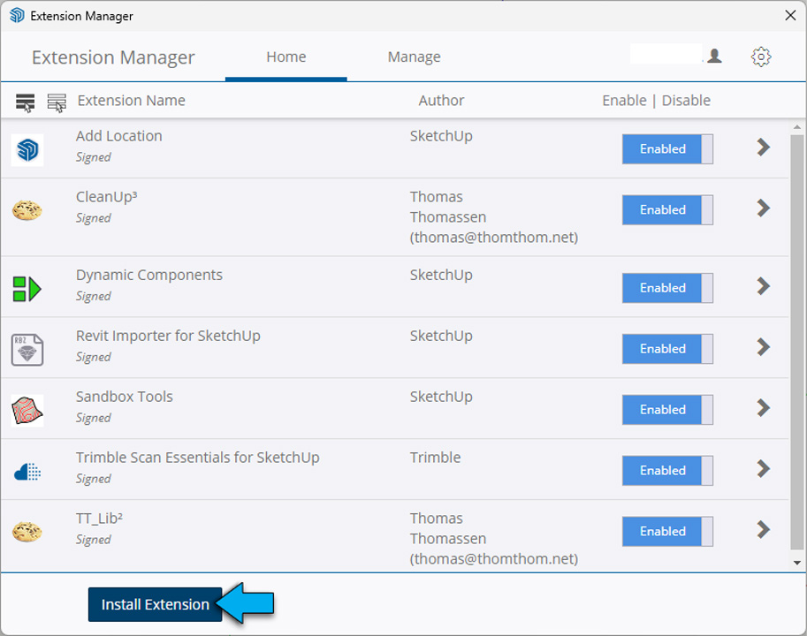Disable the Add Location extension toggle
The height and width of the screenshot is (636, 807).
(x=666, y=149)
